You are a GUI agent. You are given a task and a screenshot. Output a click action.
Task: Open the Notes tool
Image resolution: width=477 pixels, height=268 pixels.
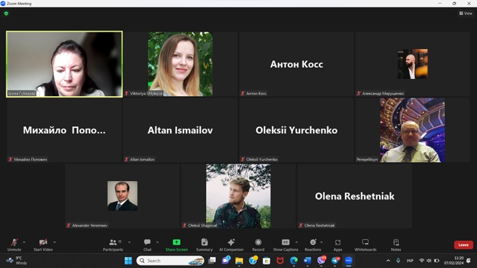click(396, 244)
